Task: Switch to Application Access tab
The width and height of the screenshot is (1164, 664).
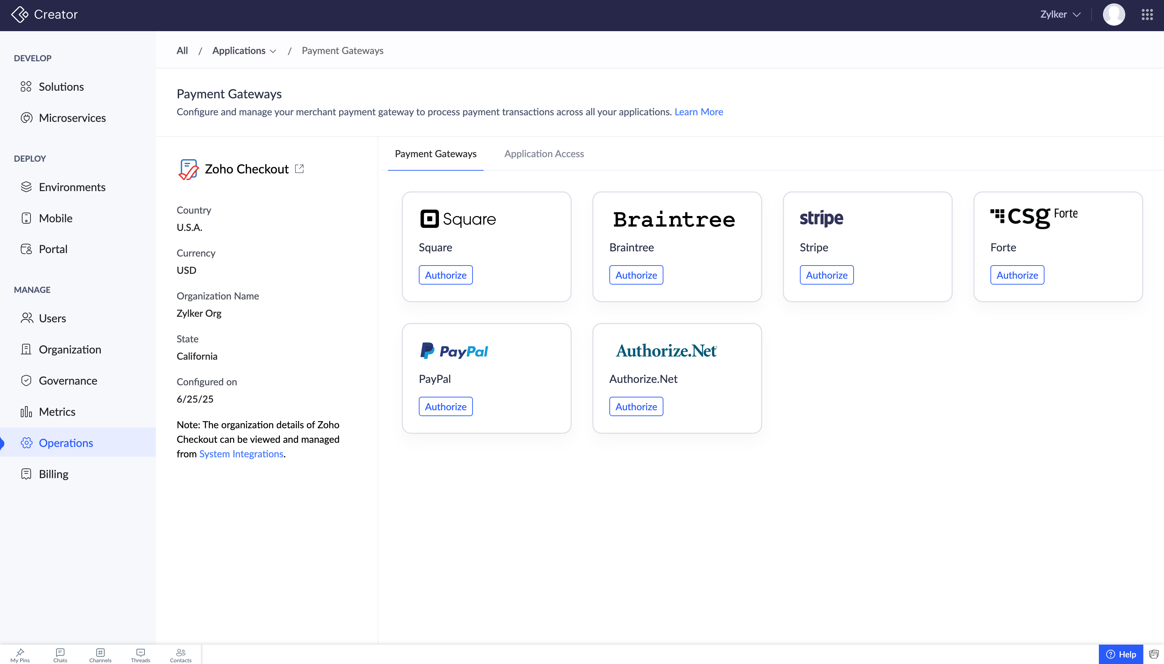Action: tap(544, 154)
